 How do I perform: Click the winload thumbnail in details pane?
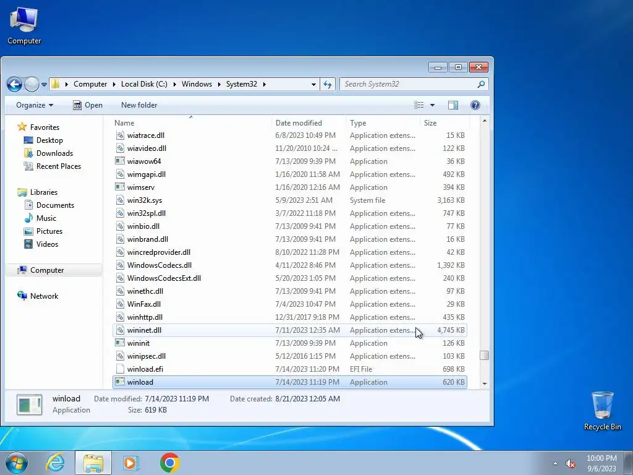pos(29,404)
